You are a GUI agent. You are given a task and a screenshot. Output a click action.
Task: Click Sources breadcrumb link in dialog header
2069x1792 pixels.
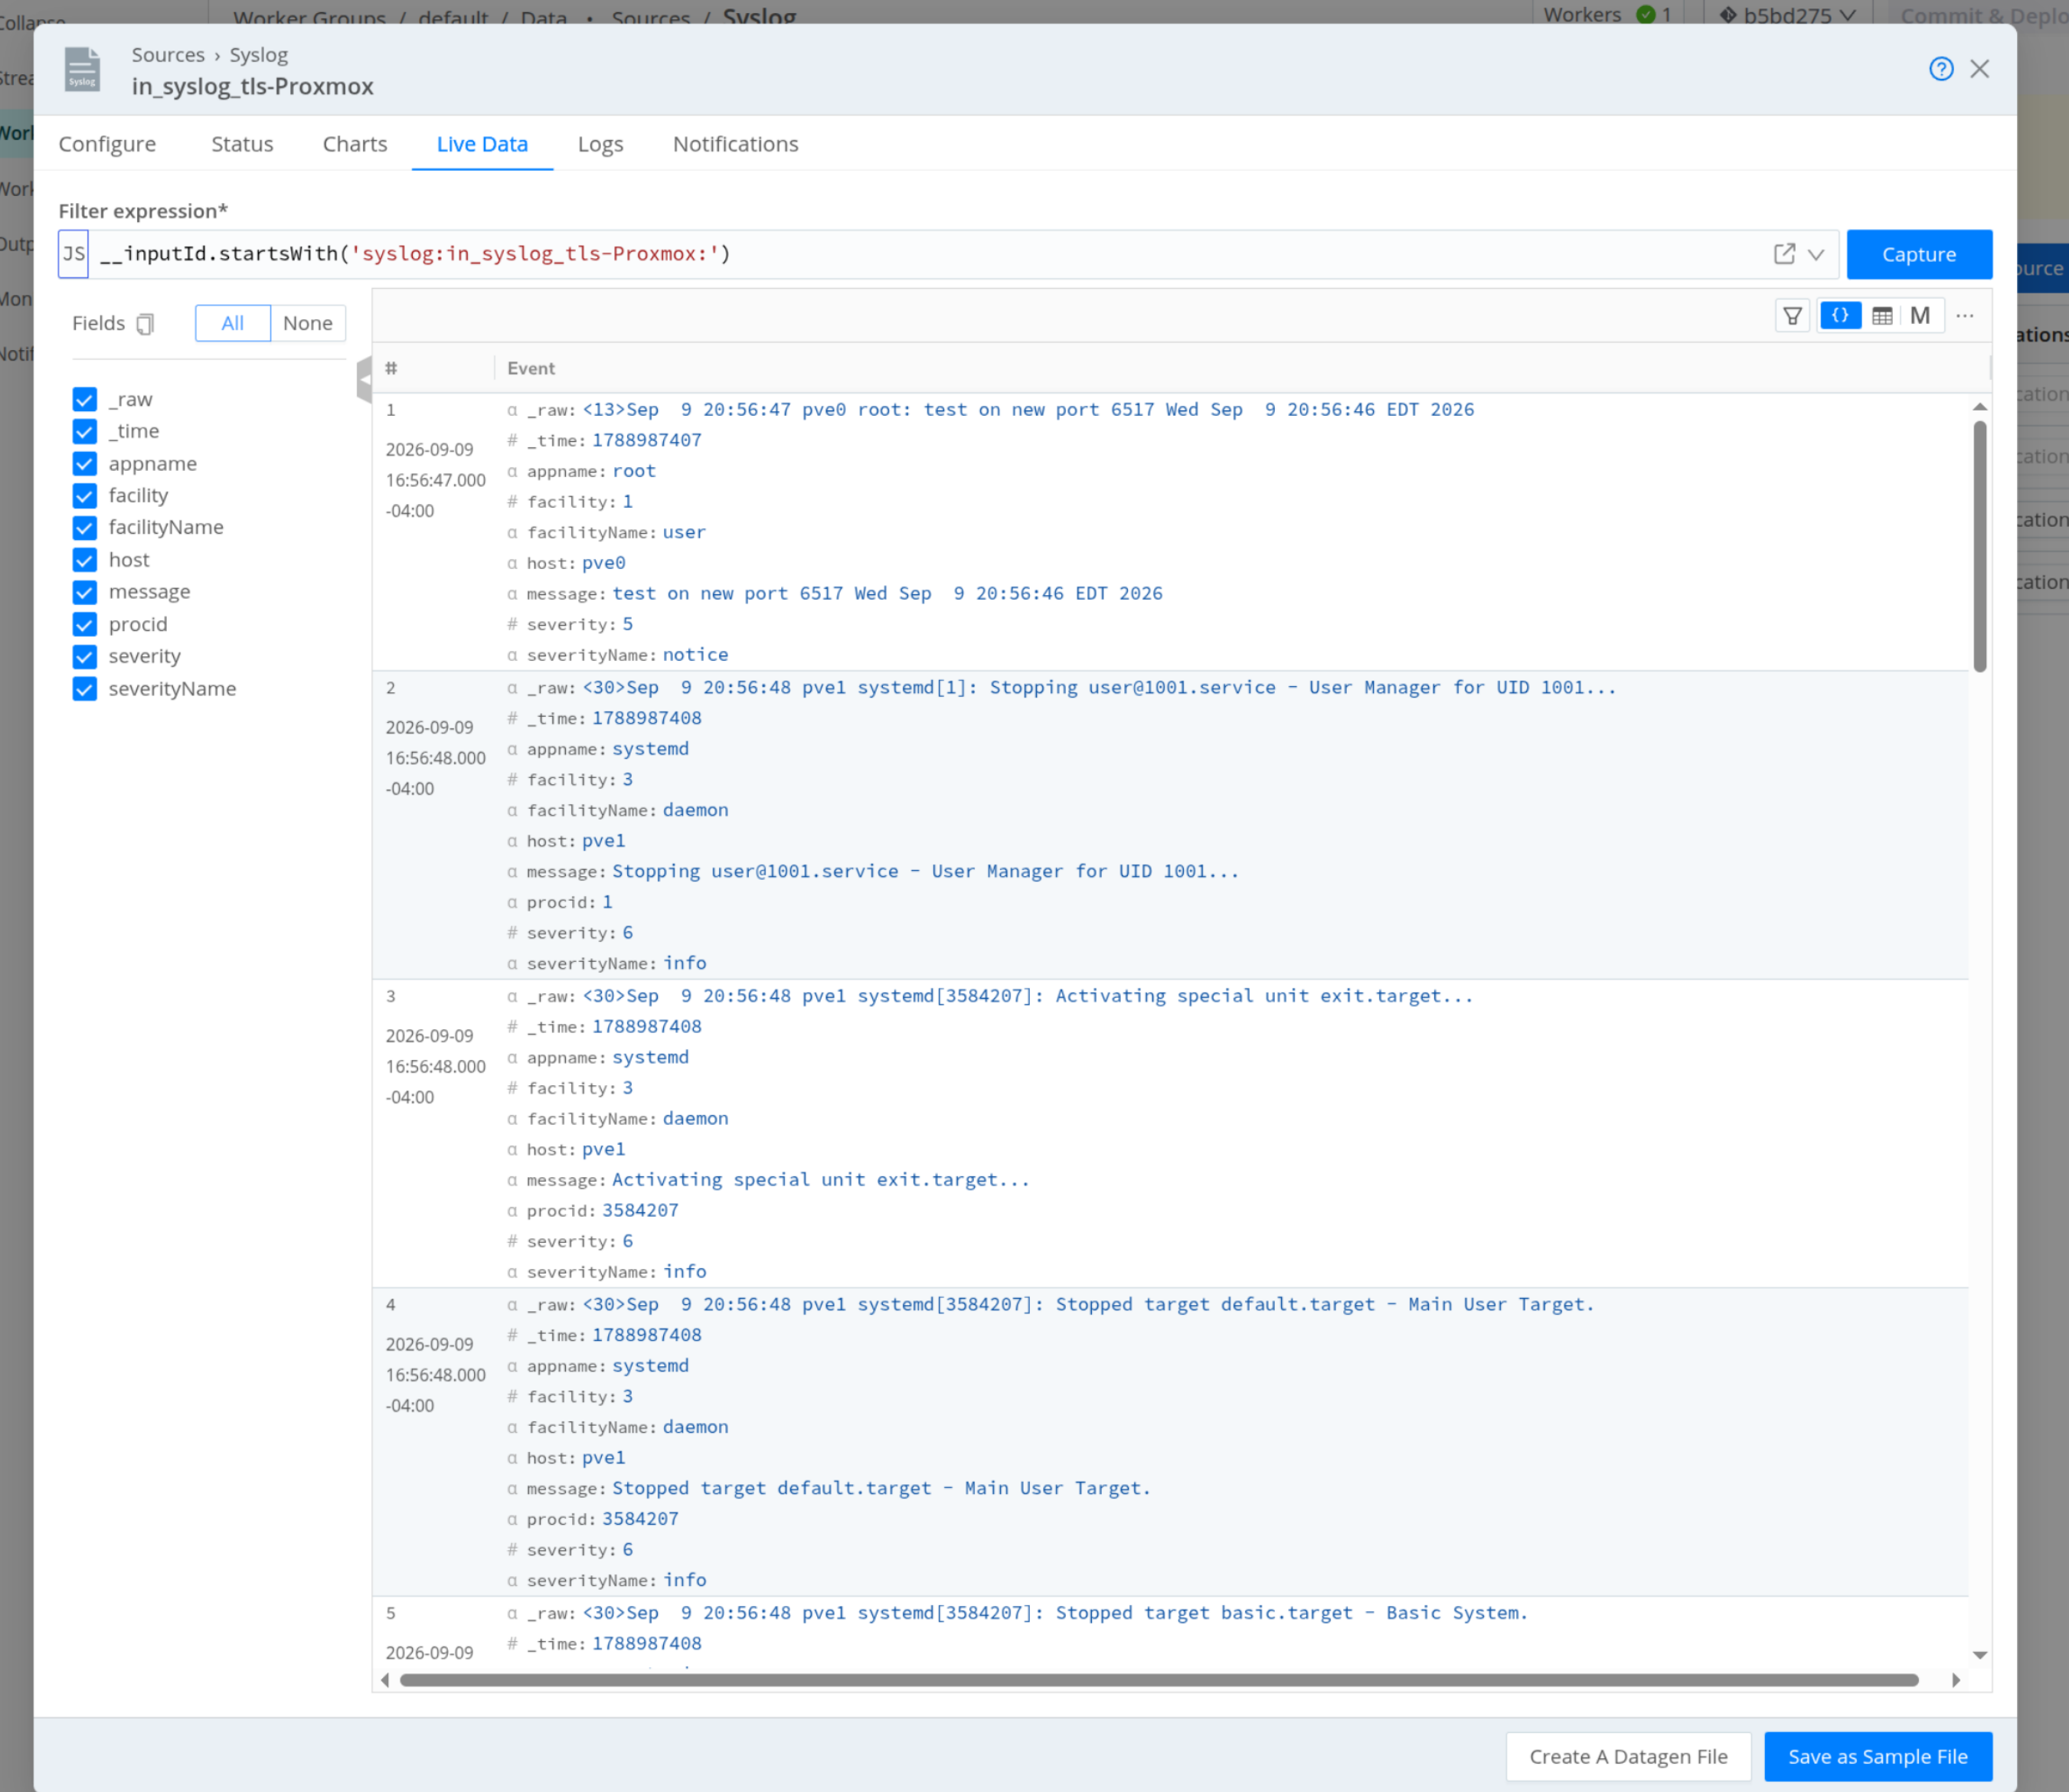point(168,55)
